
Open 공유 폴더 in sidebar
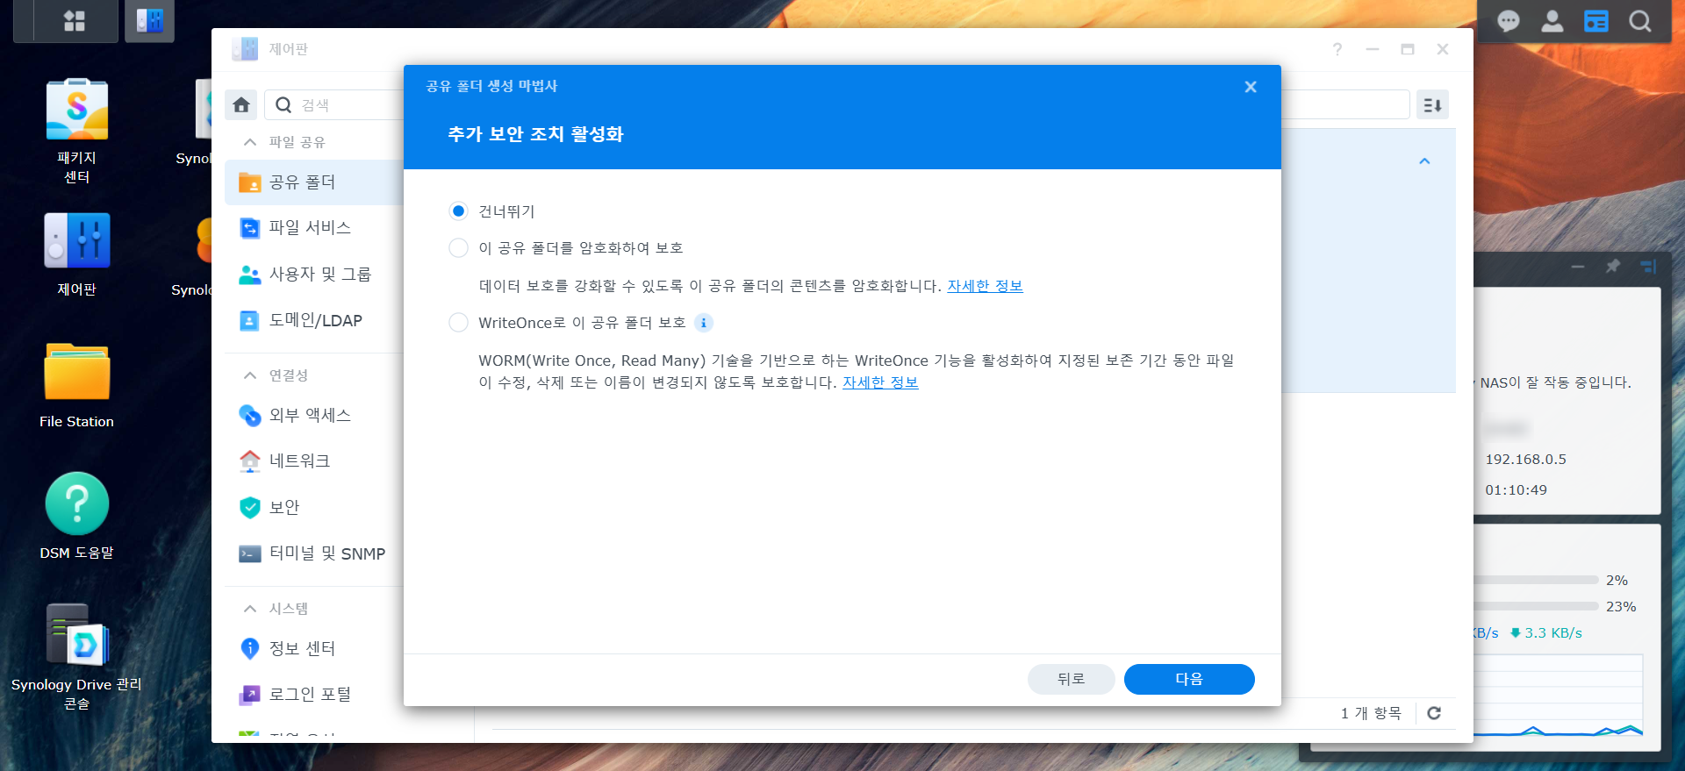pyautogui.click(x=314, y=182)
